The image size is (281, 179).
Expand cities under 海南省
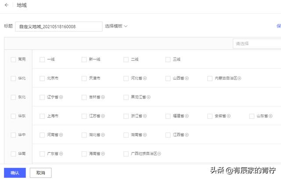[103, 154]
